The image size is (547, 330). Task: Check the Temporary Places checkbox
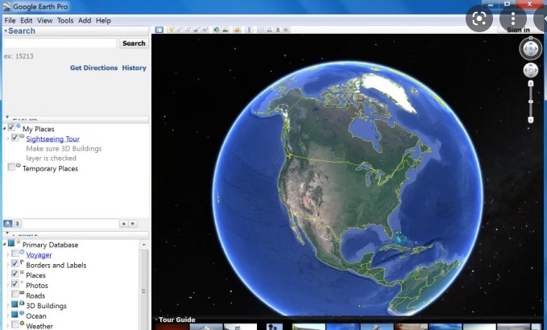click(x=11, y=167)
